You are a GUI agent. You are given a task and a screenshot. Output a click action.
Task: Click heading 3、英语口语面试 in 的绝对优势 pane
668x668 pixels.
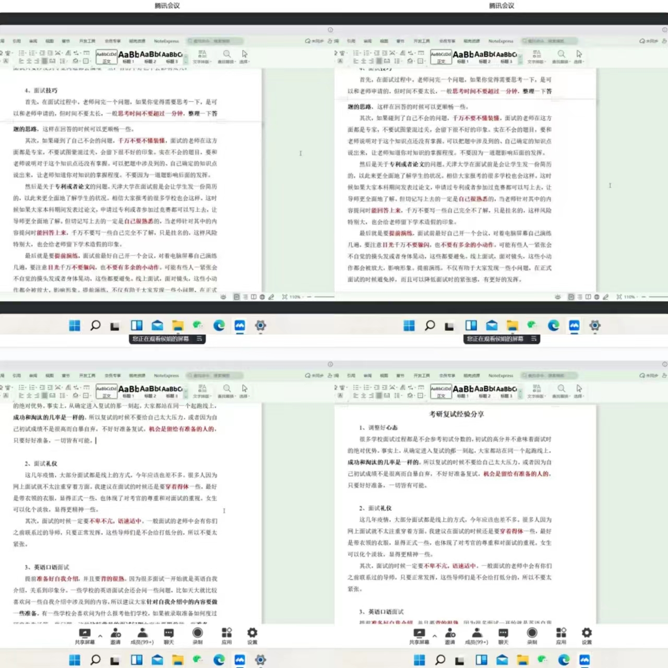click(46, 567)
